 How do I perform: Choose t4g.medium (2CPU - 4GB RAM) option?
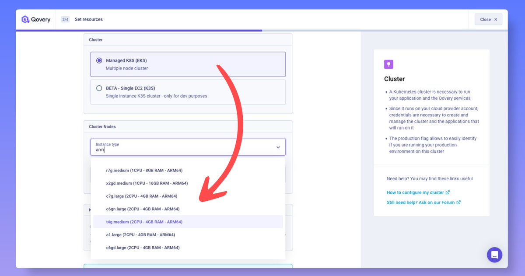coord(188,222)
